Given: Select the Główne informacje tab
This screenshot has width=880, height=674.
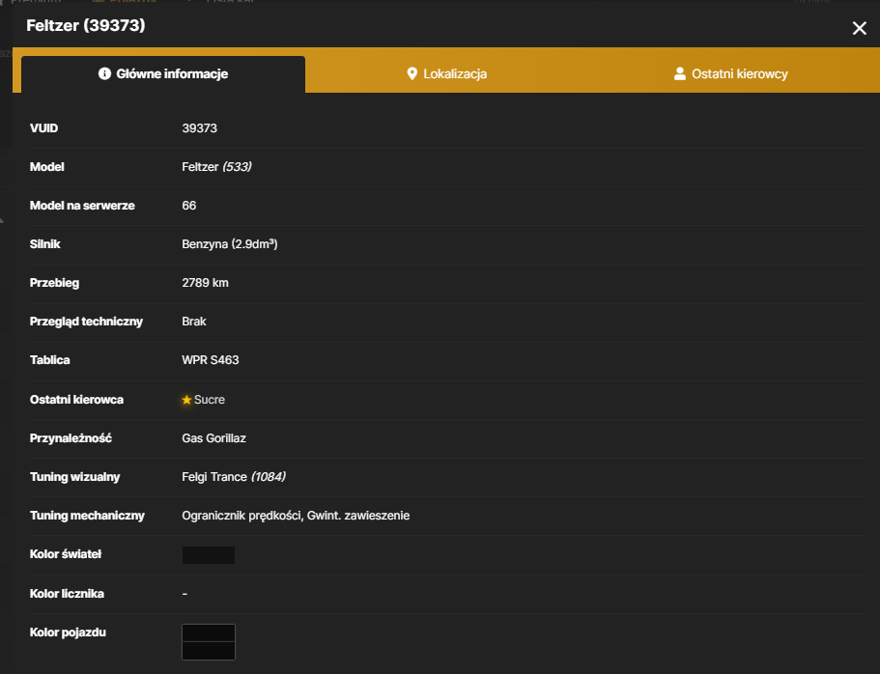Looking at the screenshot, I should (163, 73).
